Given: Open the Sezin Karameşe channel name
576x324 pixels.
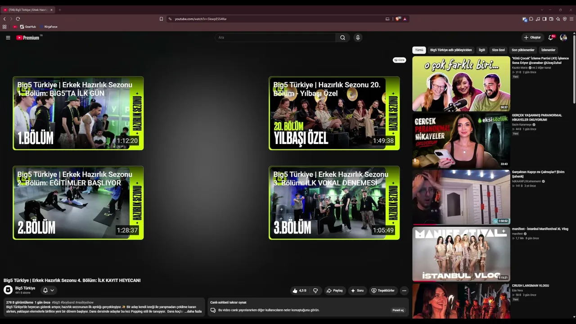Looking at the screenshot, I should coord(522,125).
